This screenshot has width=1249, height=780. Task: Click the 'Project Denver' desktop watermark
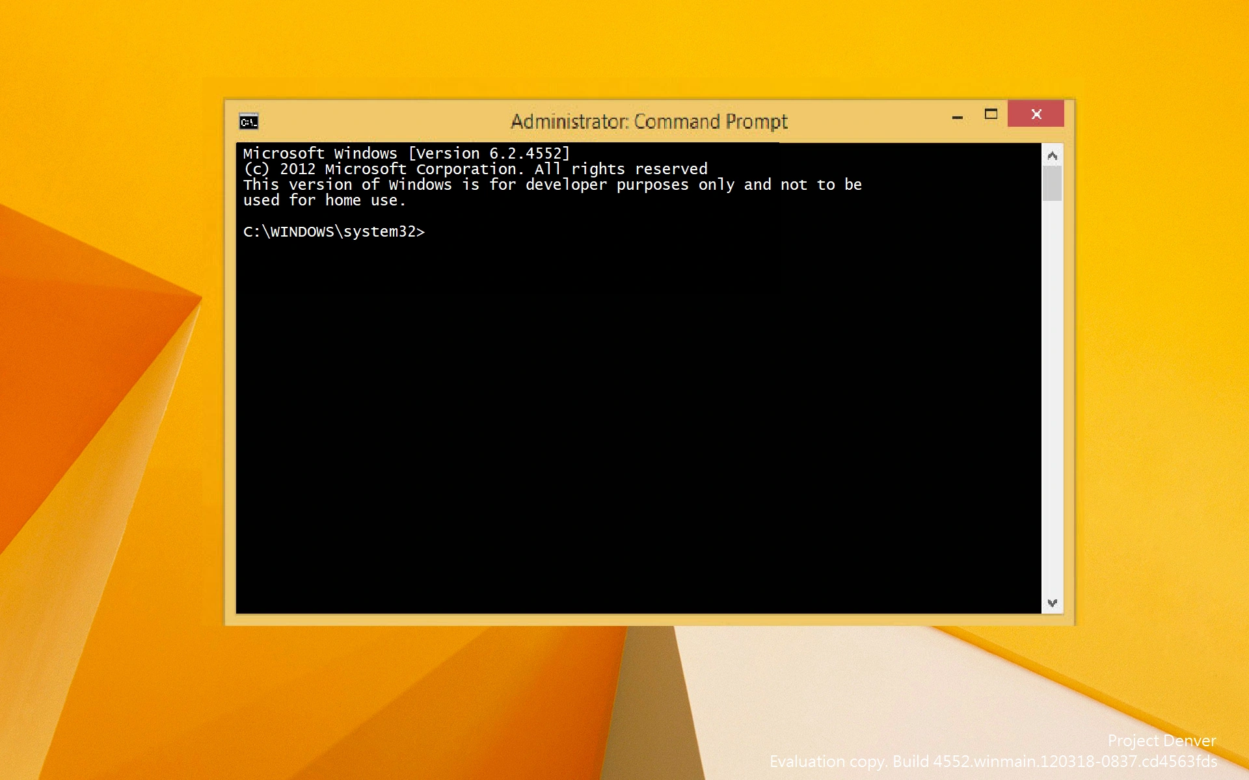[x=1161, y=740]
